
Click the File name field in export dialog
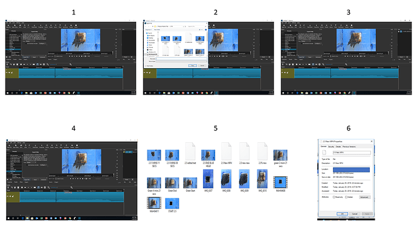(181, 58)
